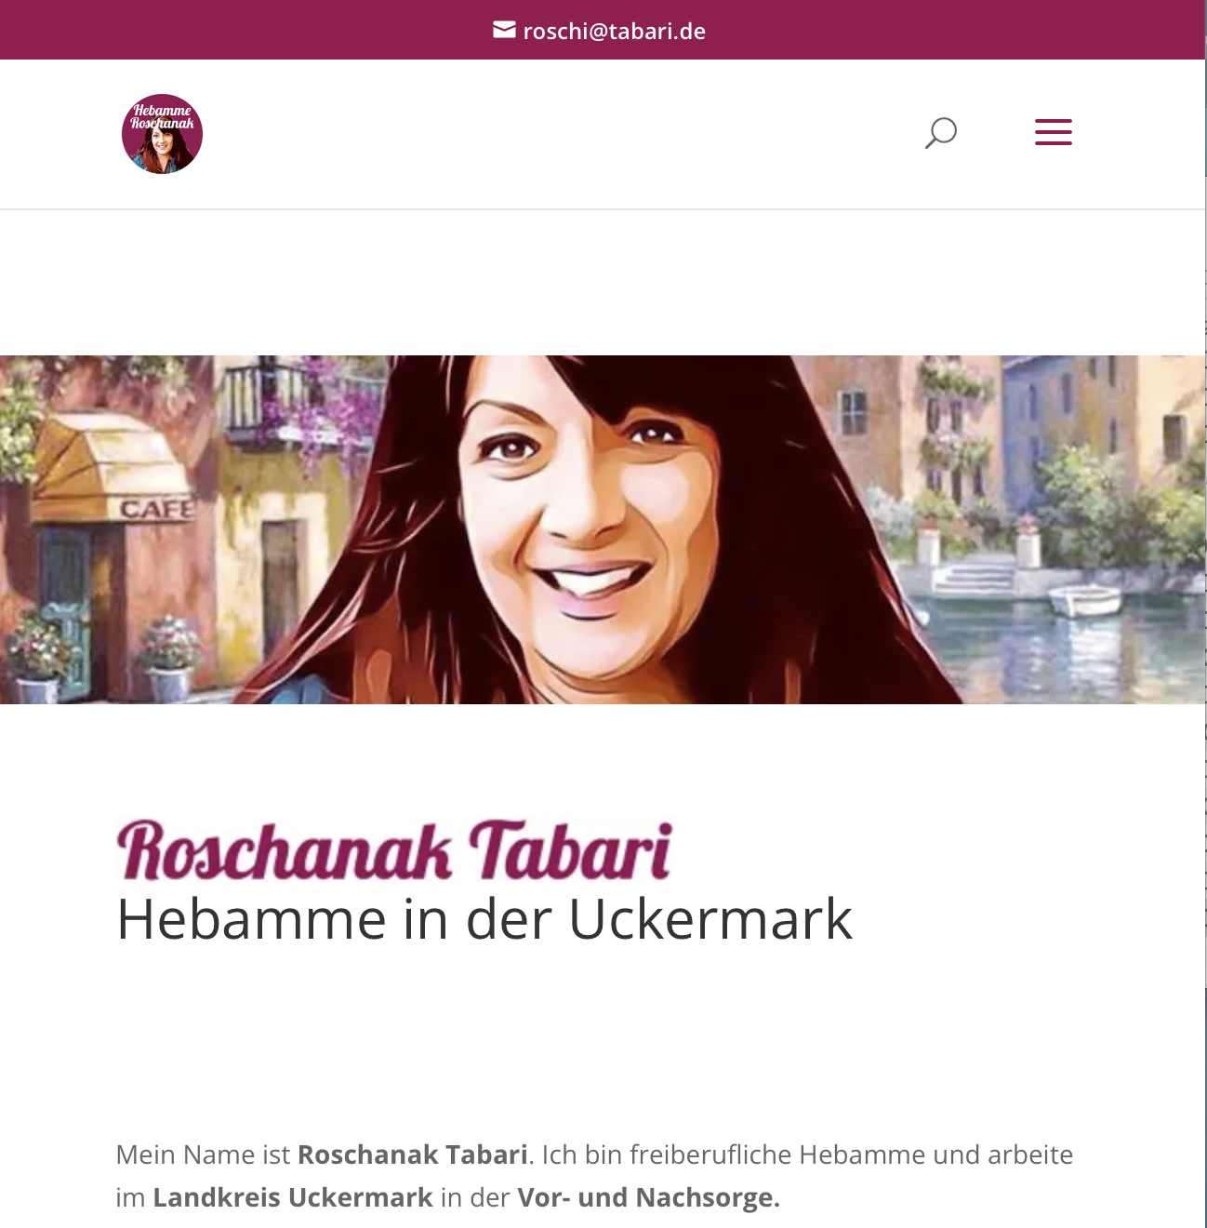
Task: Click the bold Landkreis Uckermark text
Action: coord(293,1197)
